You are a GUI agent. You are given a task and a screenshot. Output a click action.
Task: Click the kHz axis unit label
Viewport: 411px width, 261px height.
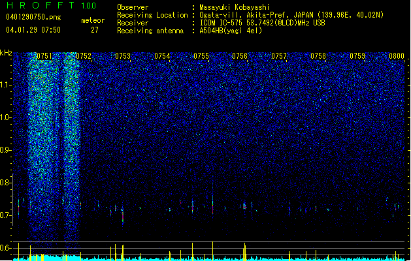[x=6, y=53]
